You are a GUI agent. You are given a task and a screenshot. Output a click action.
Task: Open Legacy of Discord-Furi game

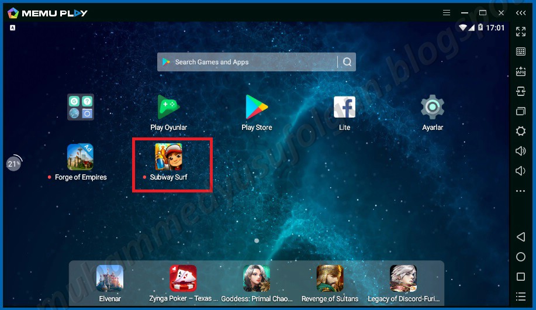pyautogui.click(x=403, y=278)
